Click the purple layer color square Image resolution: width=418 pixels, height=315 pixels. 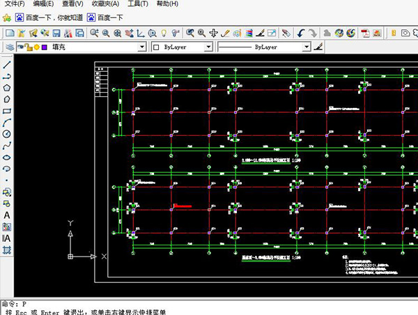click(x=45, y=47)
